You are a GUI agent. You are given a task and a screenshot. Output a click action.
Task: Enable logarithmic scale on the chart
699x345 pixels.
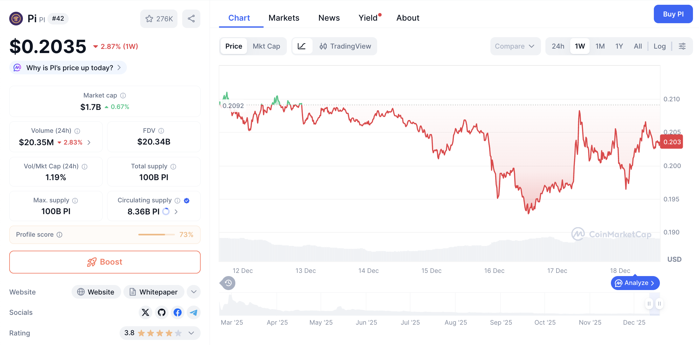tap(660, 46)
